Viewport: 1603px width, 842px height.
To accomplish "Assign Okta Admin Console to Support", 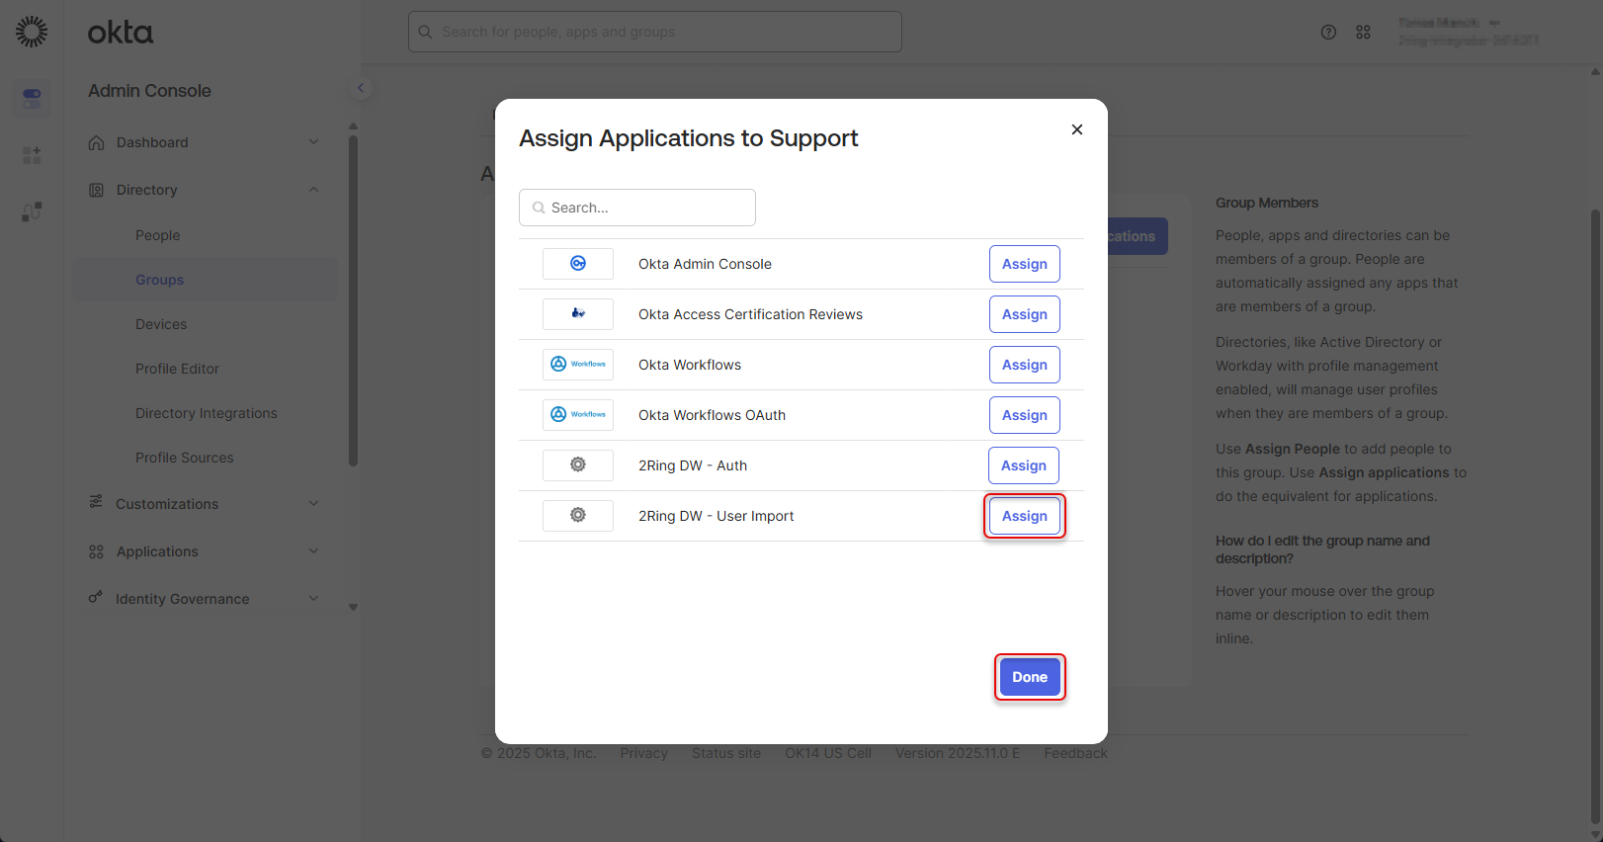I will [1025, 264].
